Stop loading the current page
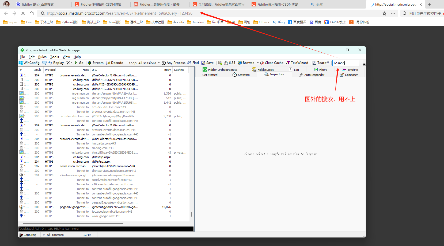This screenshot has height=246, width=444. [x=23, y=13]
